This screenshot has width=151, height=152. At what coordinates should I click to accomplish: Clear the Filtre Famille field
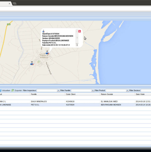click(93, 90)
